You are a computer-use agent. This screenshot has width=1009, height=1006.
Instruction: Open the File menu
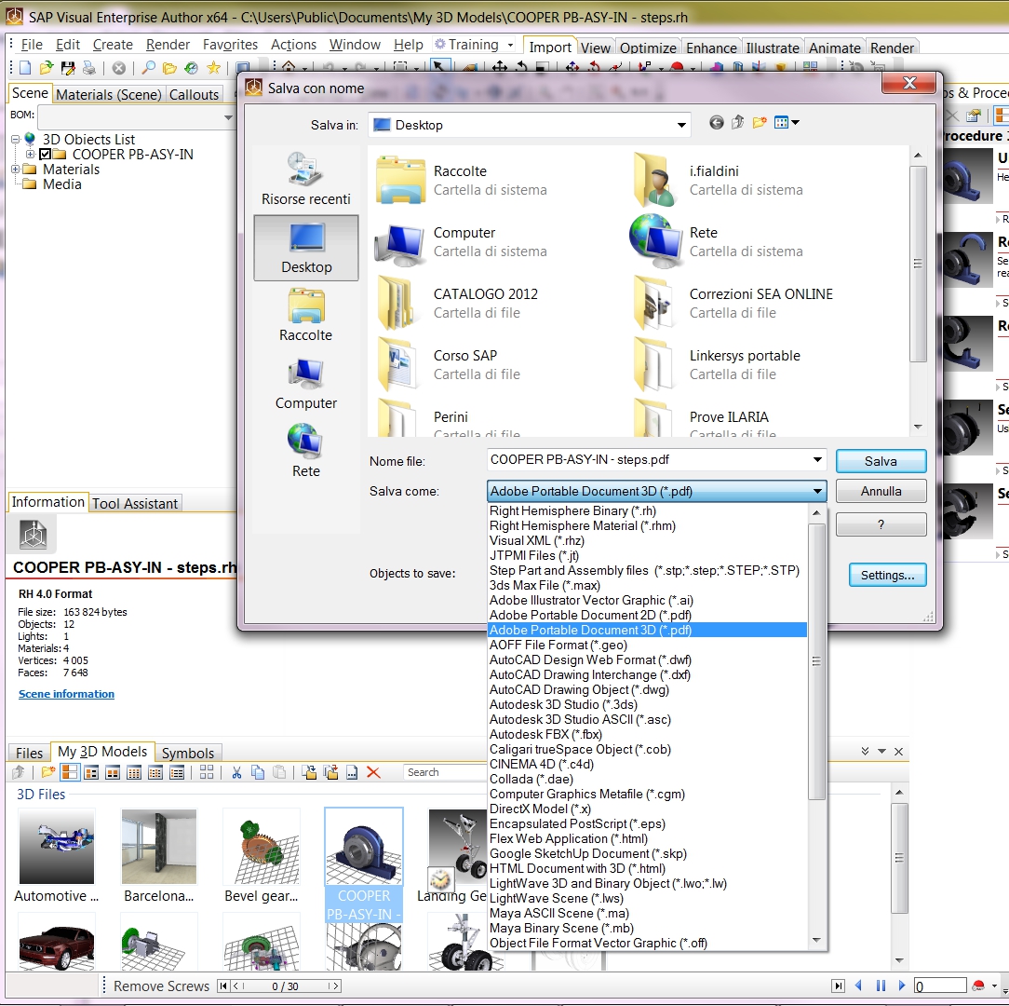pos(32,45)
